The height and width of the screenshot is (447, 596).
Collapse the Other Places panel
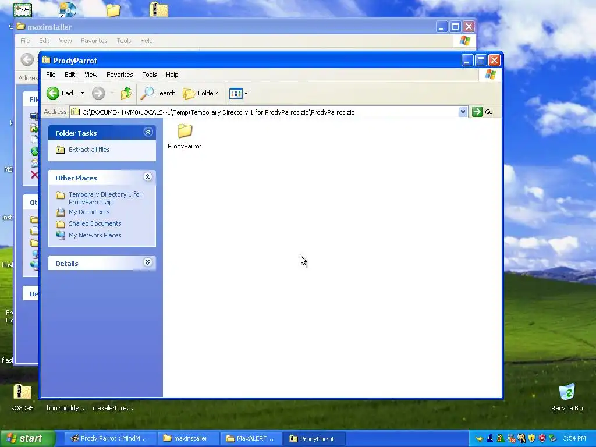tap(148, 177)
